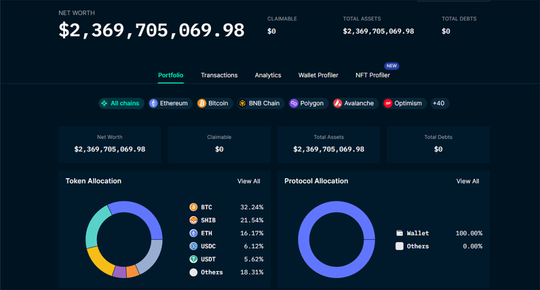
Task: Select the All chains filter
Action: (x=121, y=103)
